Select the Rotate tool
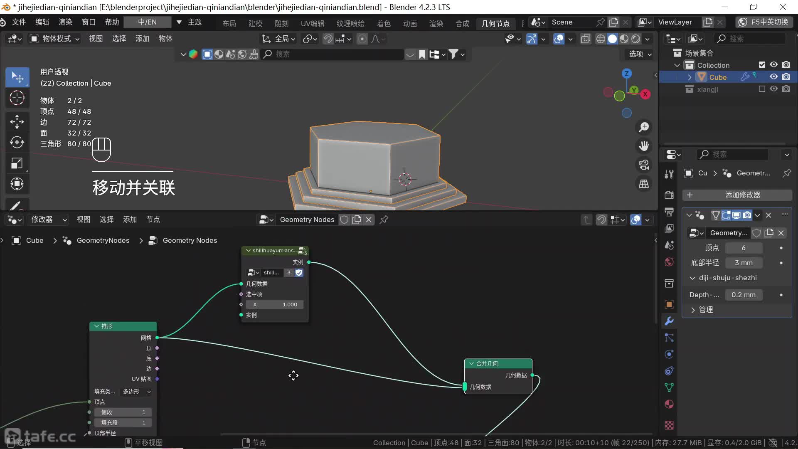This screenshot has height=449, width=798. coord(17,142)
